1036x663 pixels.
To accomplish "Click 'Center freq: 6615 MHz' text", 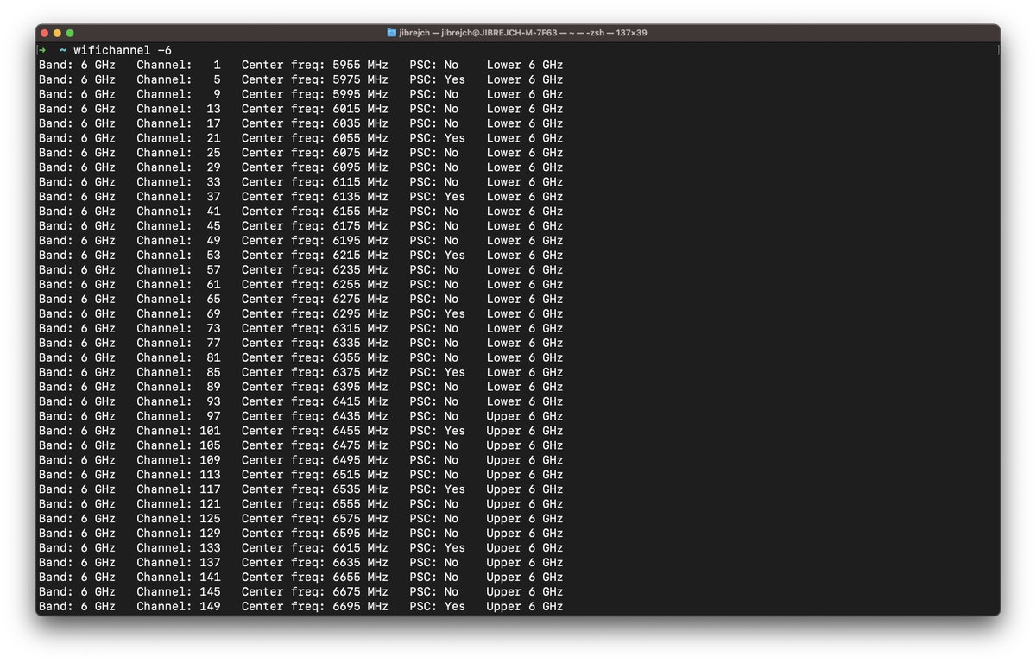I will (314, 549).
